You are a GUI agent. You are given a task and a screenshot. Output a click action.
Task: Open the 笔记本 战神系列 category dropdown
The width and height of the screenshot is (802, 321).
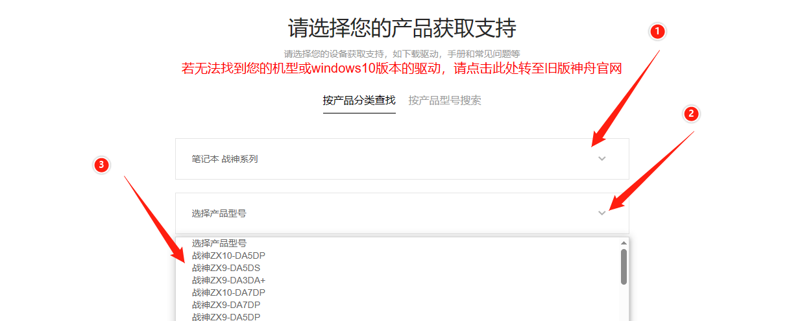(402, 159)
